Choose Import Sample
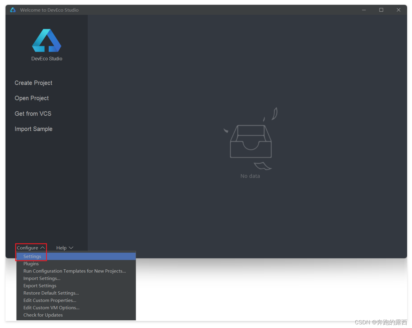 (33, 129)
